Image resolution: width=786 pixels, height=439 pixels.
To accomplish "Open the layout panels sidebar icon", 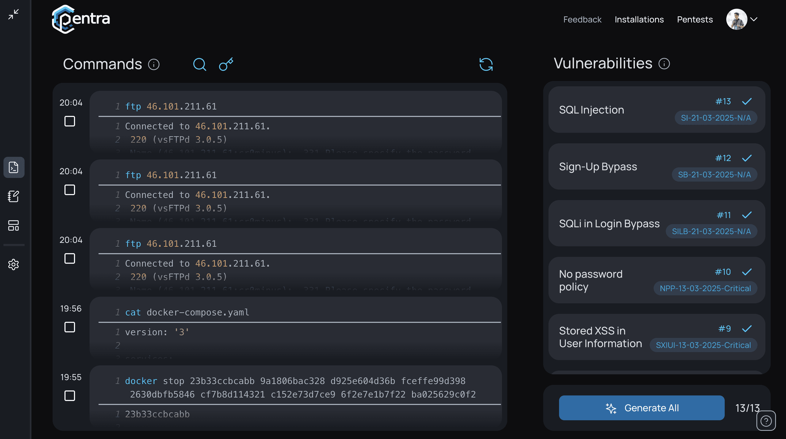I will click(x=14, y=226).
